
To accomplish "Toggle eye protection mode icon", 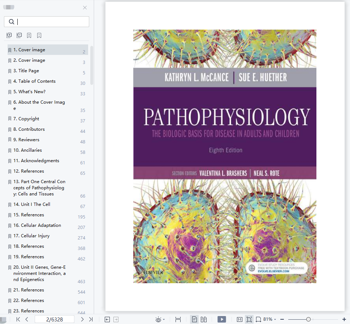I will 158,320.
